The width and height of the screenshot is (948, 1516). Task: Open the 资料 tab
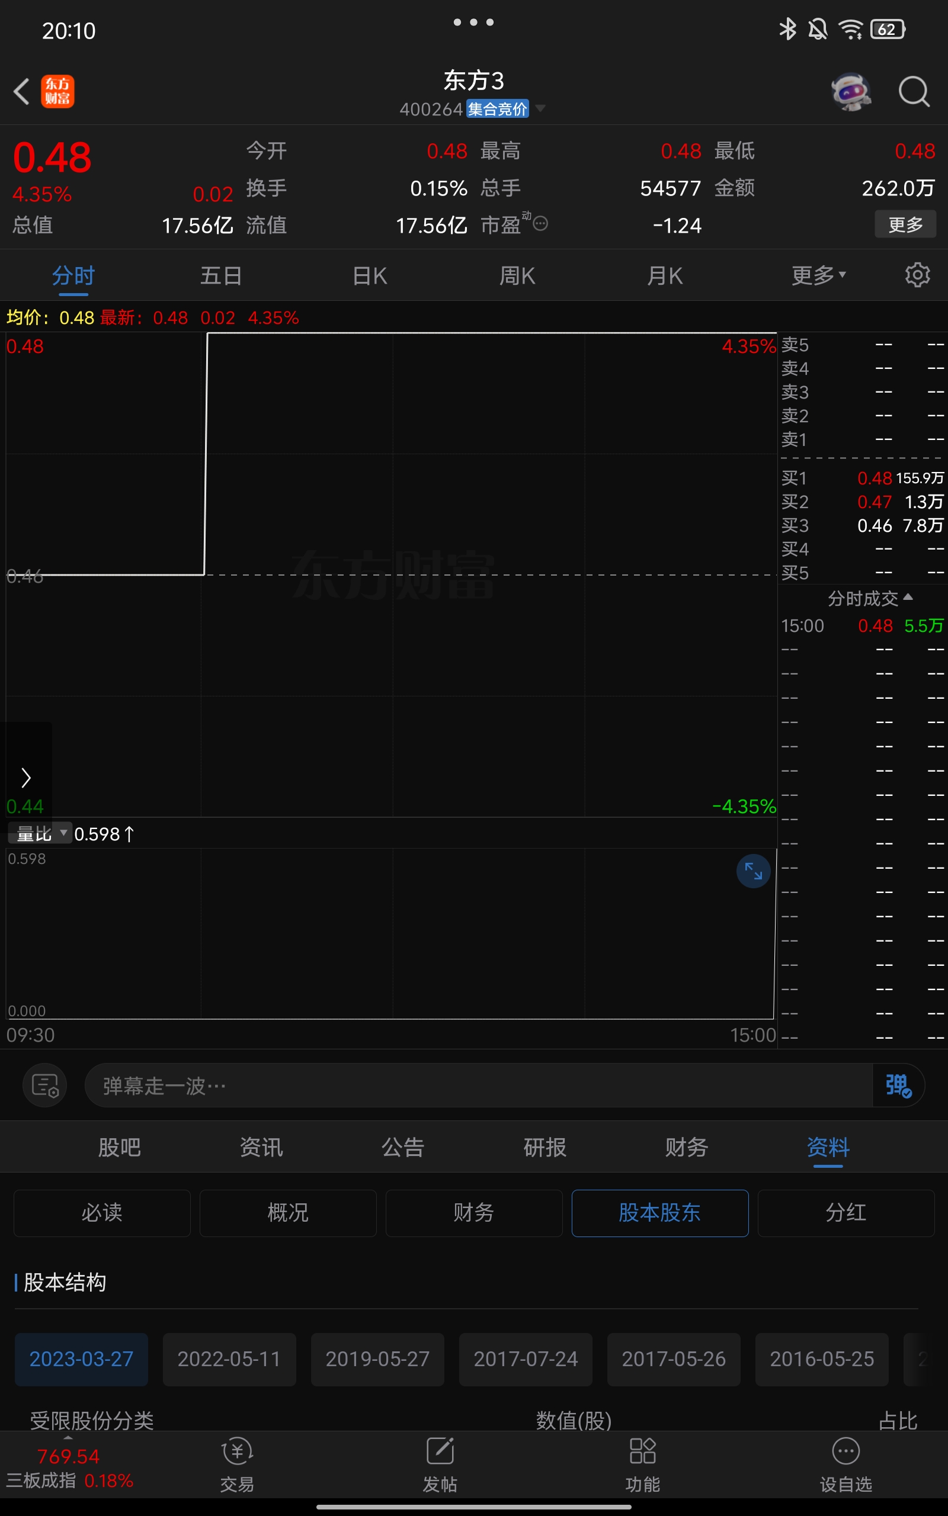828,1147
